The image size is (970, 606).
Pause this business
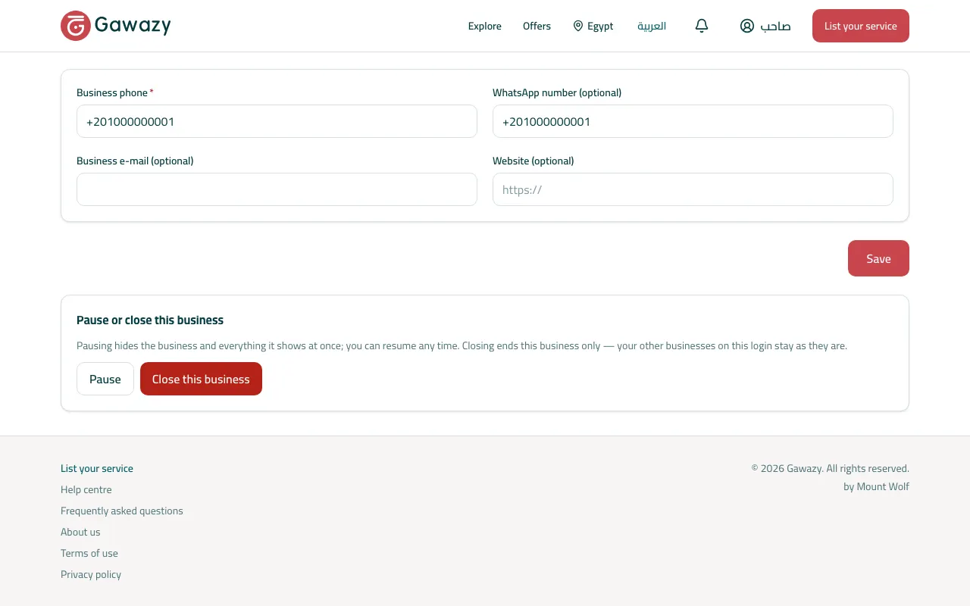tap(105, 379)
